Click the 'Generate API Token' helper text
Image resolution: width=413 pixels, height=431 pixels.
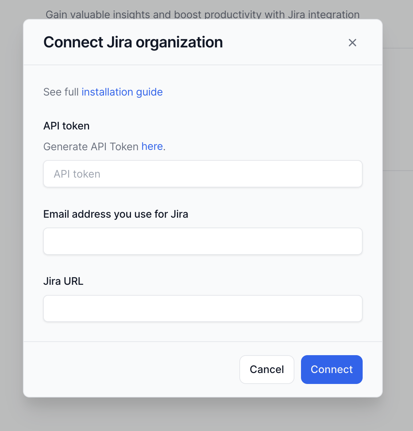90,147
